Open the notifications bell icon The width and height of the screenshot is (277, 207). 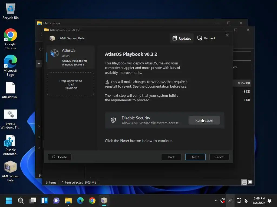coord(270,201)
